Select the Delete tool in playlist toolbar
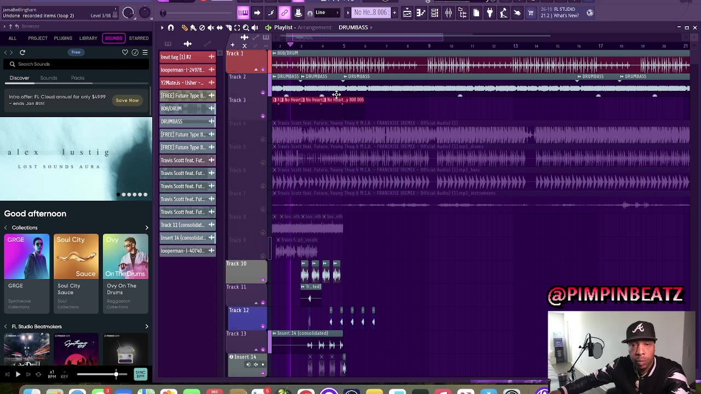701x394 pixels. pyautogui.click(x=202, y=27)
